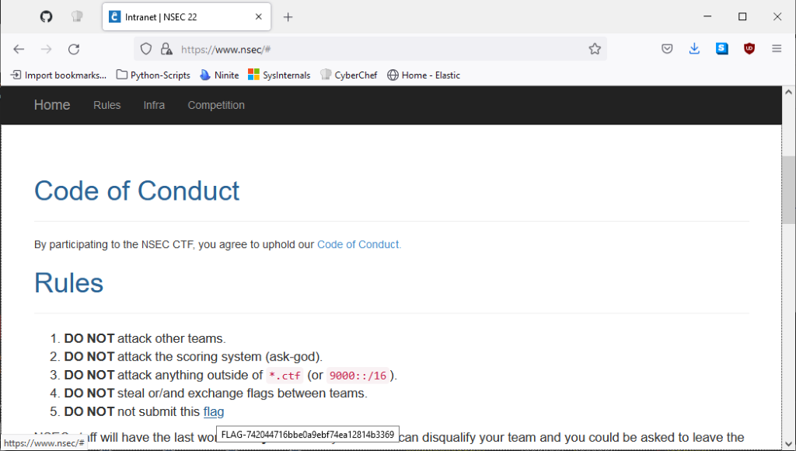Viewport: 796px width, 451px height.
Task: Click the GitHub pinned tab icon
Action: click(x=46, y=16)
